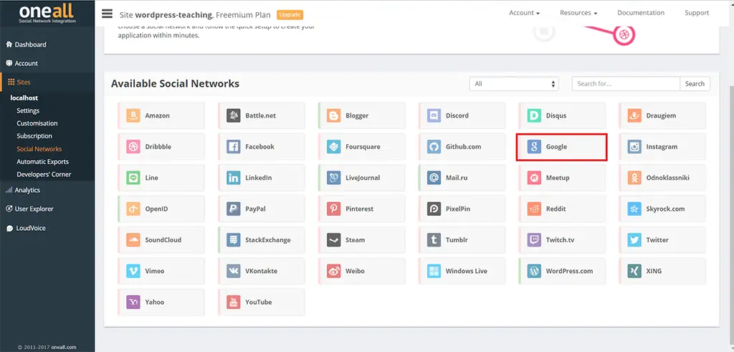Click the LiveJournal network icon

coord(334,178)
